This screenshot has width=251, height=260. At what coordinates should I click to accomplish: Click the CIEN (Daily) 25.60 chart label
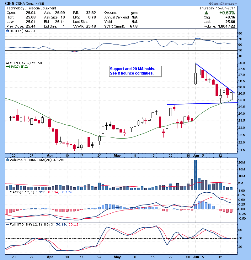tap(26, 63)
